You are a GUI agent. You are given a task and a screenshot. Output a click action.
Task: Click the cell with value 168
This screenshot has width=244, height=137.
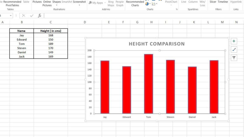[51, 35]
